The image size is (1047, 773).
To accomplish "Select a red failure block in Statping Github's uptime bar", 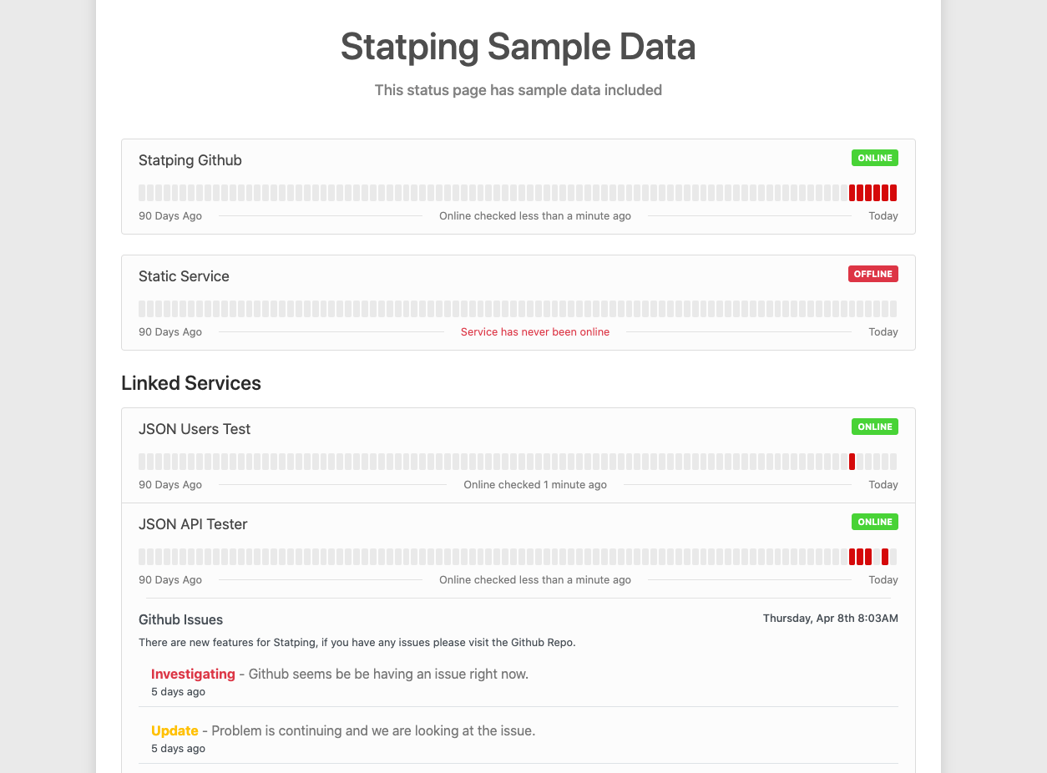I will (x=872, y=192).
